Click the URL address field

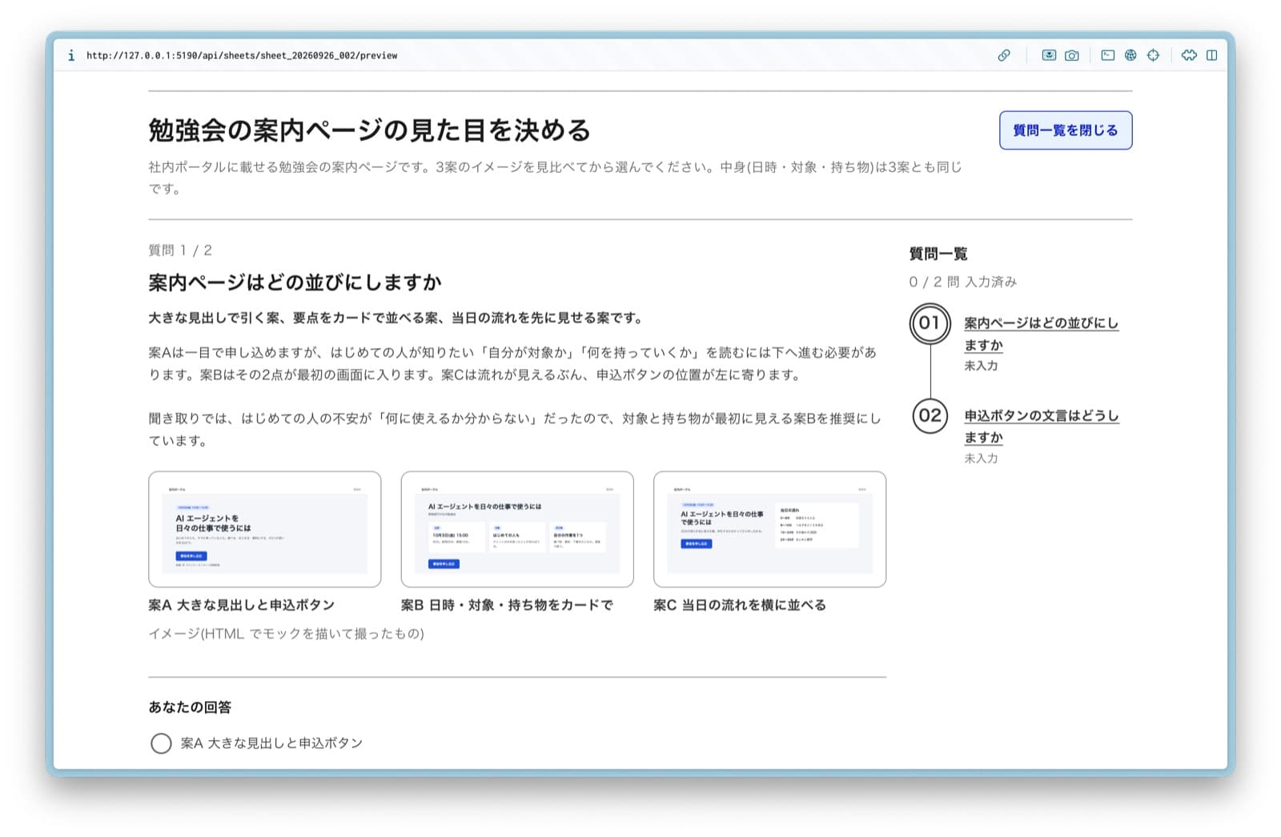(242, 55)
